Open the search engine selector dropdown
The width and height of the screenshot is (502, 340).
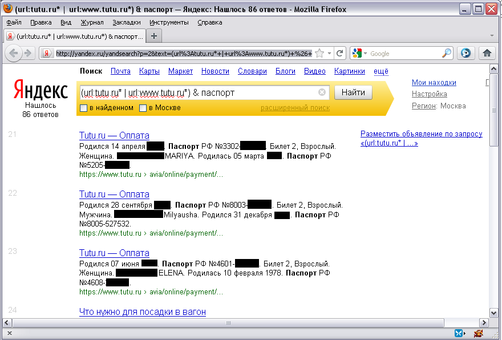coord(365,53)
